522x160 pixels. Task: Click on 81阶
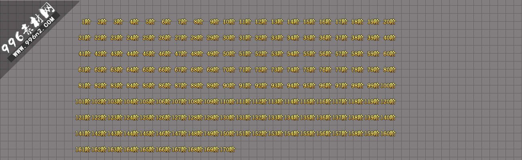pos(85,86)
